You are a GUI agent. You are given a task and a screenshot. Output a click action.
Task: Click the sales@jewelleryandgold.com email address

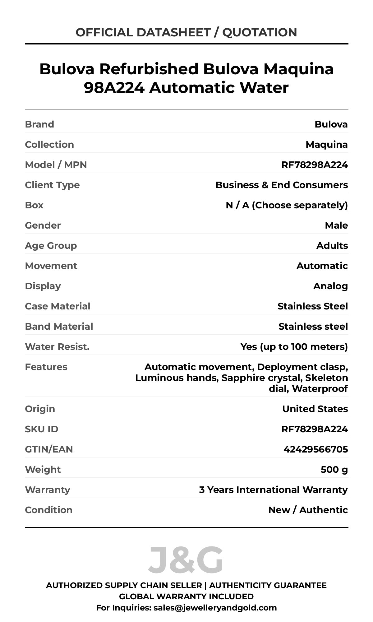pyautogui.click(x=215, y=607)
